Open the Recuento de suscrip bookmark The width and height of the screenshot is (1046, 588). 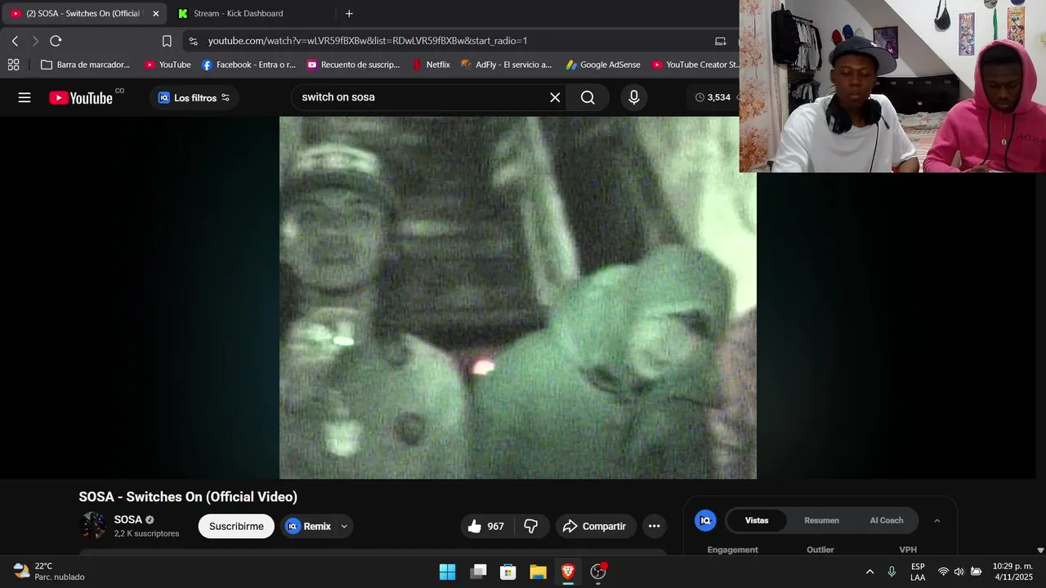pos(353,65)
